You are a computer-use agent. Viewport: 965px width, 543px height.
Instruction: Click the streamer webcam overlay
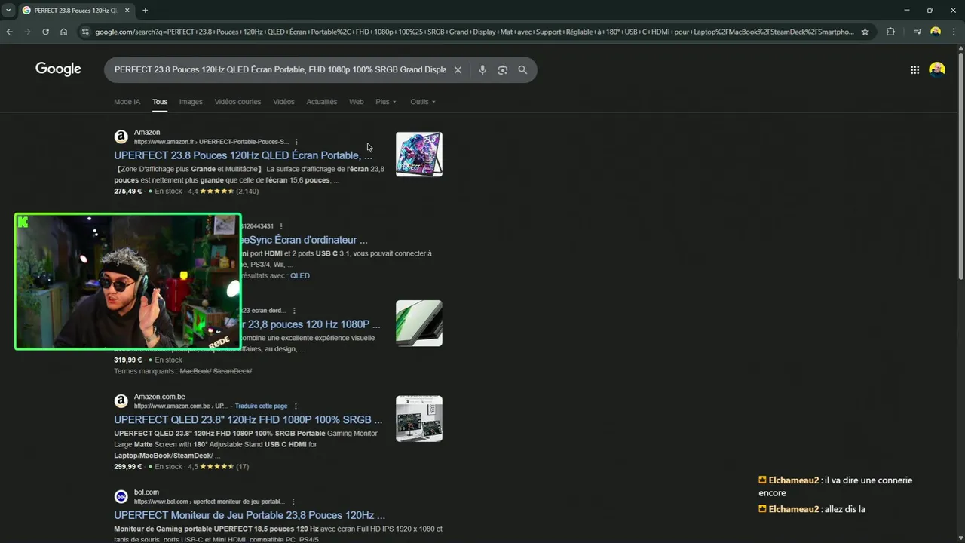click(127, 281)
